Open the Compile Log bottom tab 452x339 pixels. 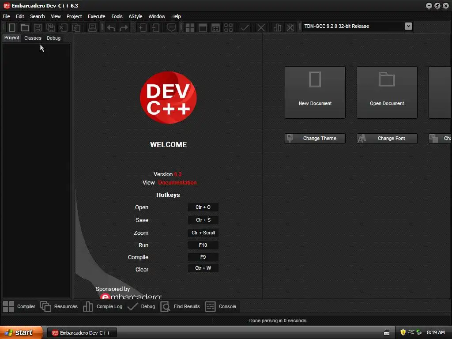pos(102,306)
